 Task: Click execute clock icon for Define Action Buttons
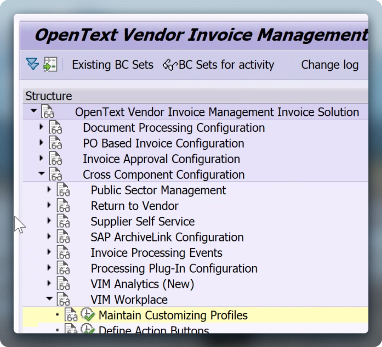coord(88,329)
